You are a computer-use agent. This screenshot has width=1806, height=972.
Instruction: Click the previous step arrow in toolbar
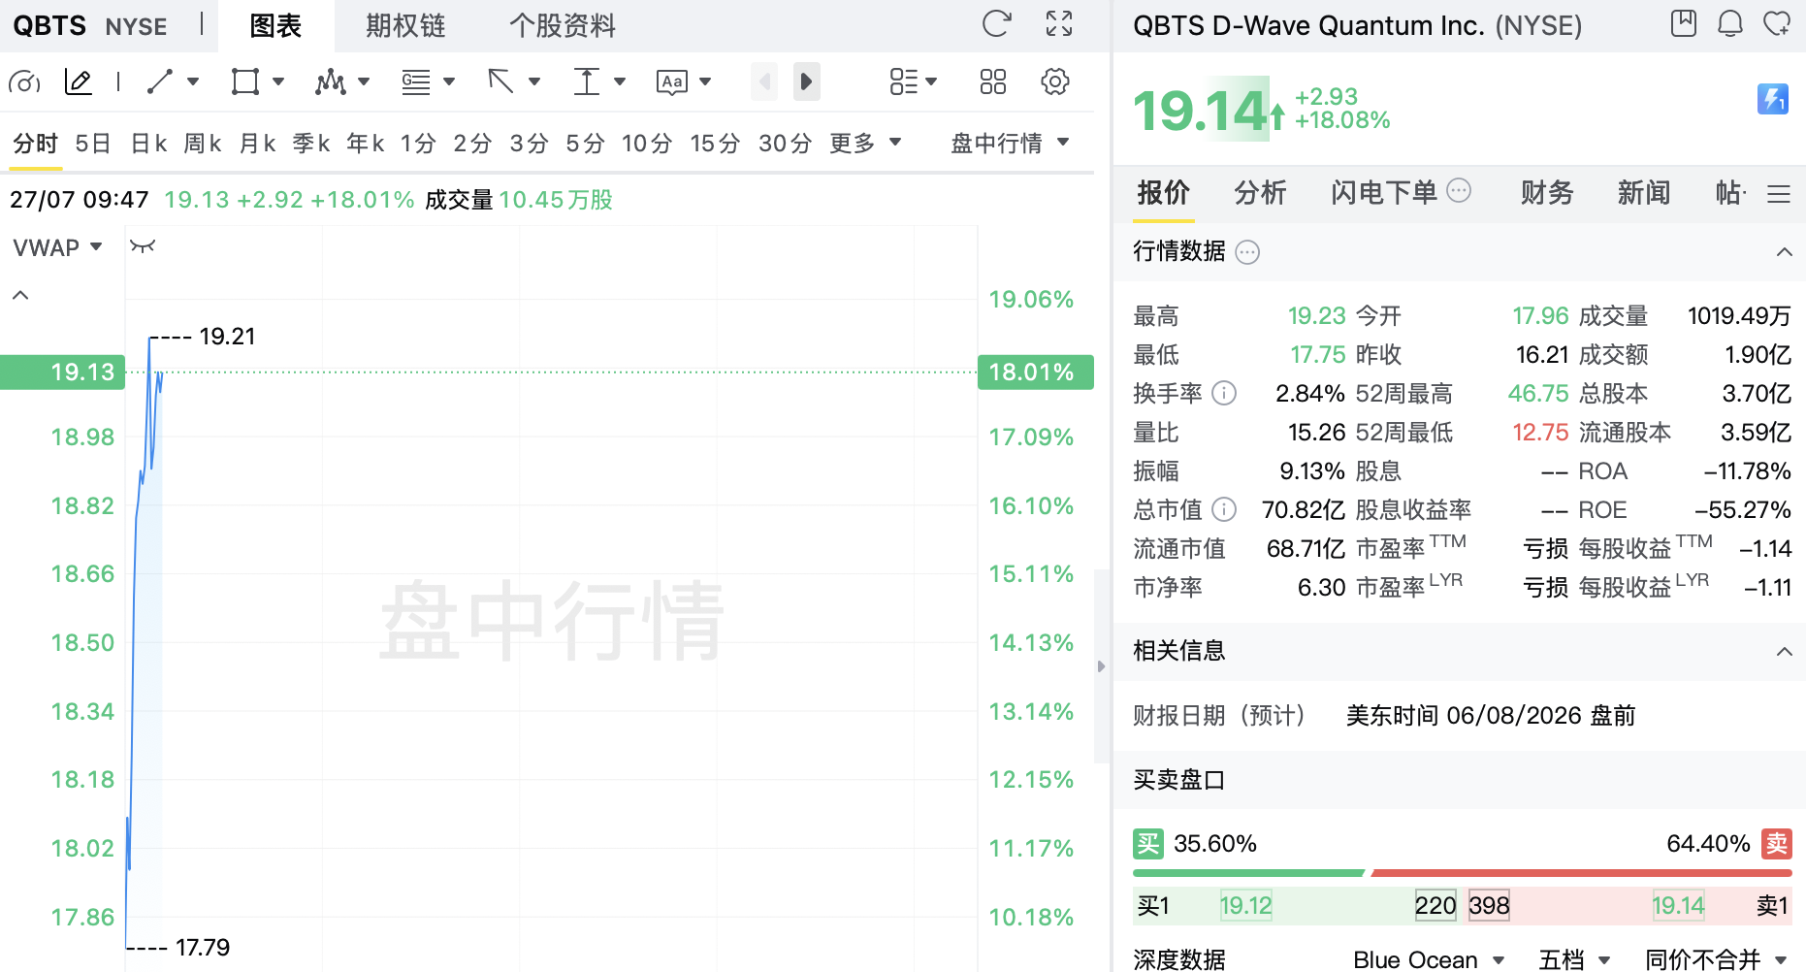click(764, 82)
